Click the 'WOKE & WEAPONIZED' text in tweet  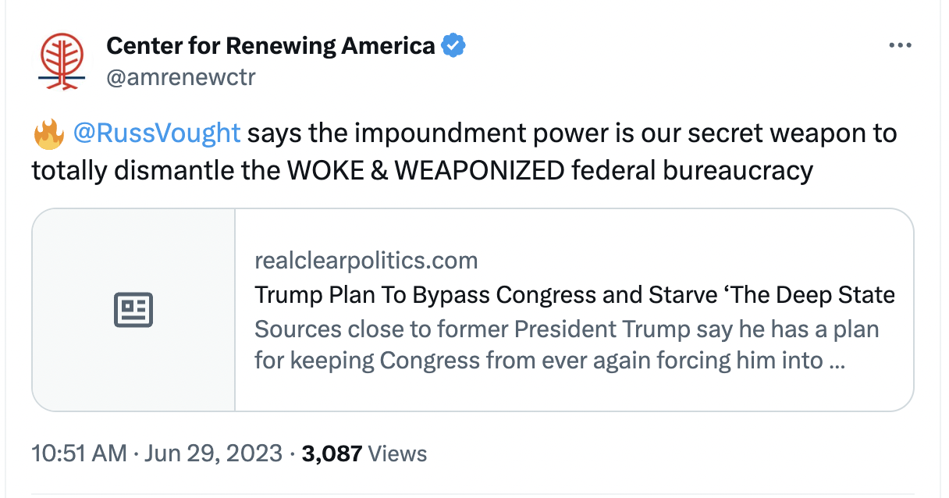(x=425, y=169)
